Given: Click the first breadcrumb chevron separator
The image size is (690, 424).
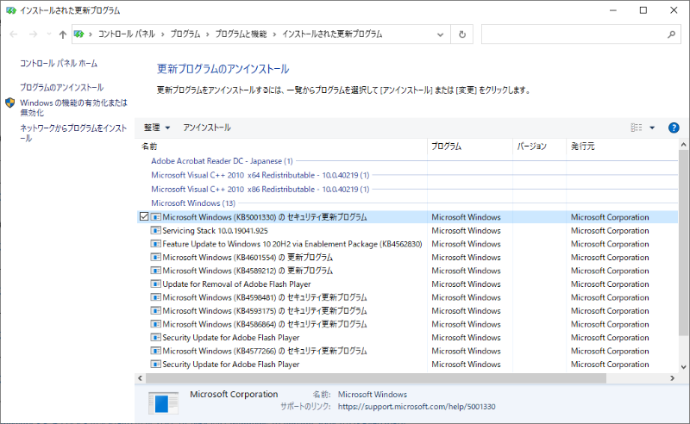Looking at the screenshot, I should [x=91, y=34].
